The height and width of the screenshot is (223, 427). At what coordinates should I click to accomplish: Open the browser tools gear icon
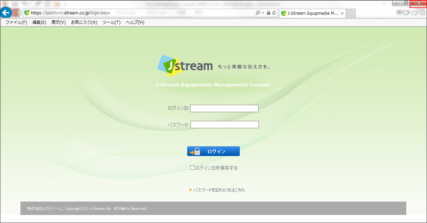tap(422, 13)
